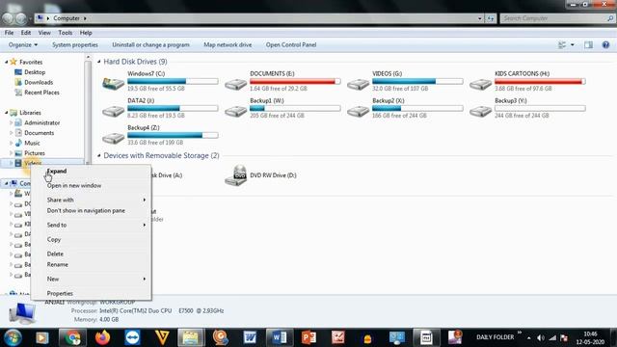Click the volume speaker tray icon
The width and height of the screenshot is (617, 347).
tap(541, 338)
